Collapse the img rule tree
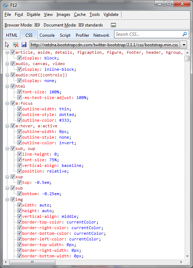The height and width of the screenshot is (268, 193). pos(7,200)
